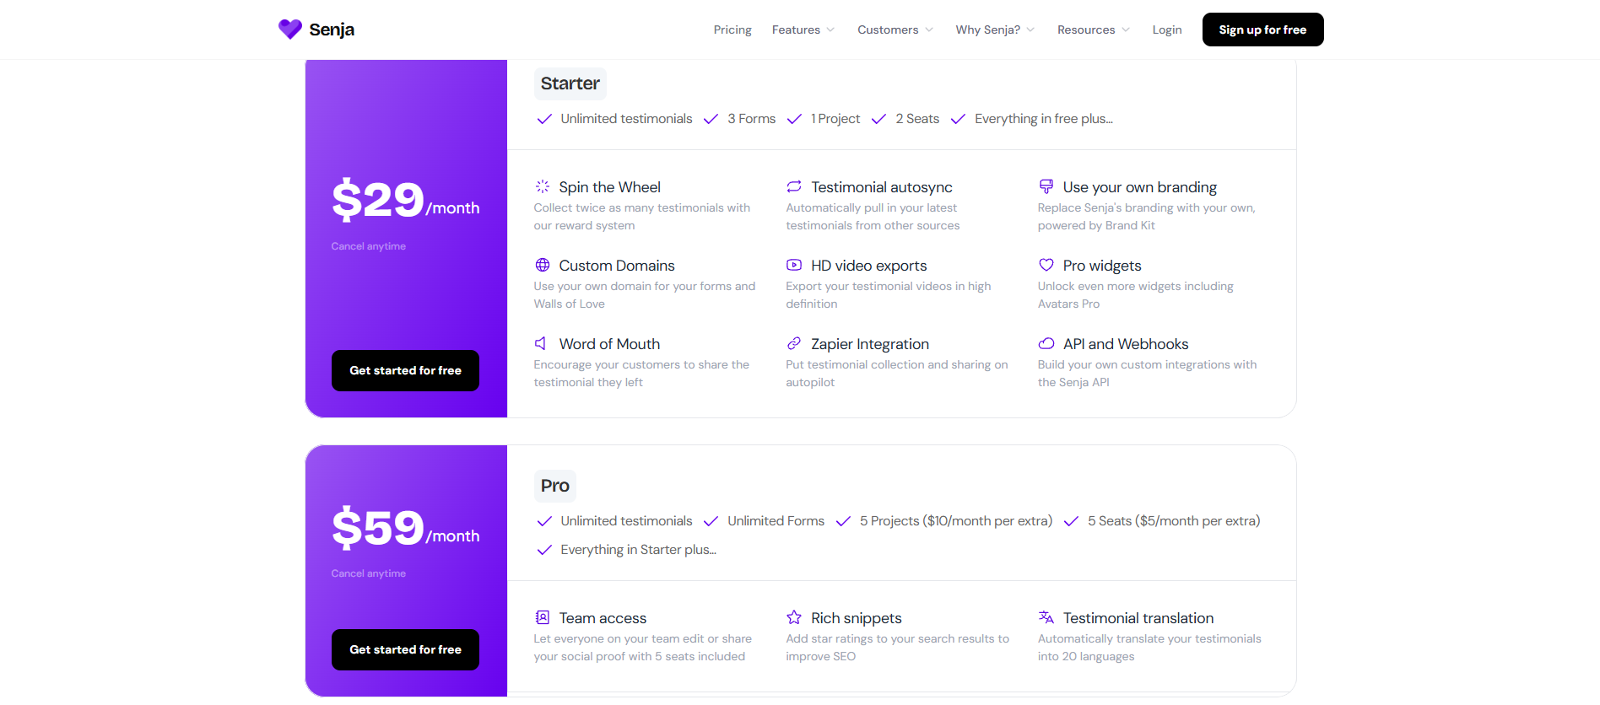Click the $59 price text
The height and width of the screenshot is (705, 1600).
[378, 528]
